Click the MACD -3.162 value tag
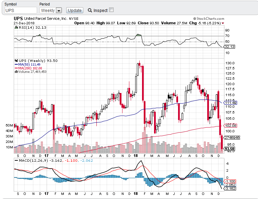 (230, 188)
